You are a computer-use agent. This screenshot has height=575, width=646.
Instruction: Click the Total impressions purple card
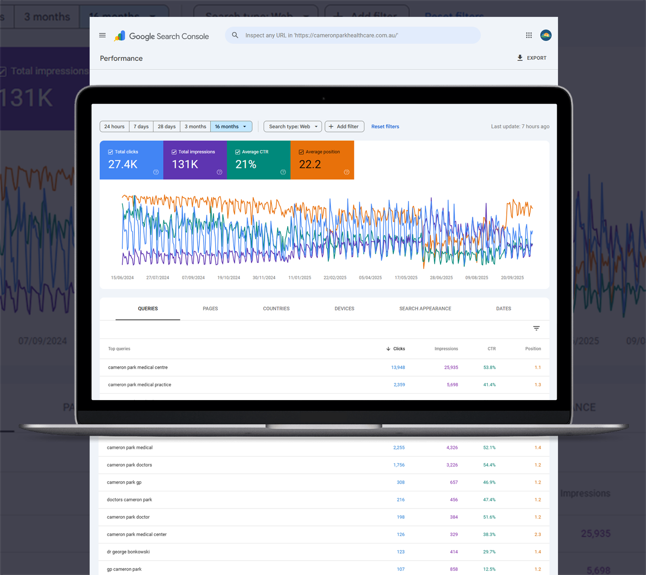[x=195, y=160]
